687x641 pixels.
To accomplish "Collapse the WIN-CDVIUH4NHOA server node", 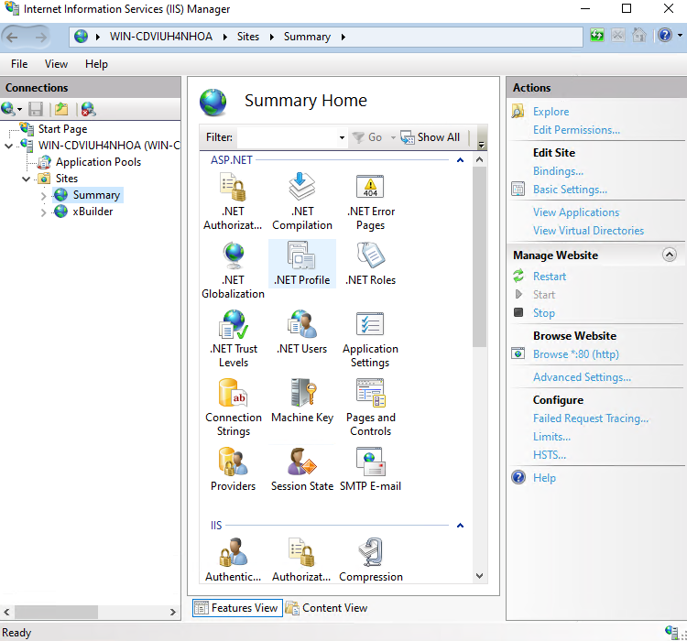I will [x=9, y=146].
